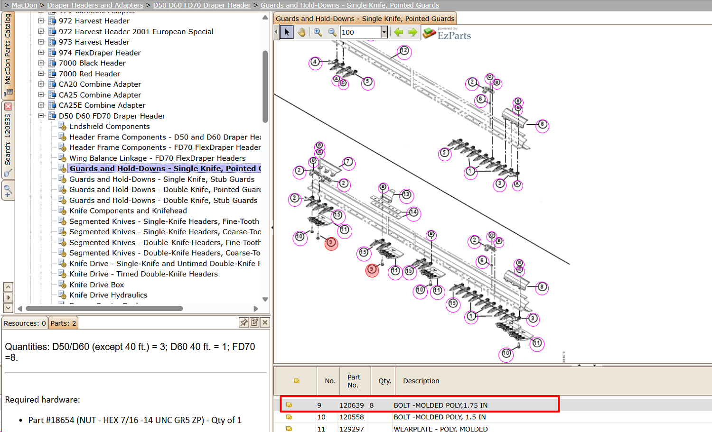Select callout 14 in the diagram
712x432 pixels.
click(x=413, y=212)
